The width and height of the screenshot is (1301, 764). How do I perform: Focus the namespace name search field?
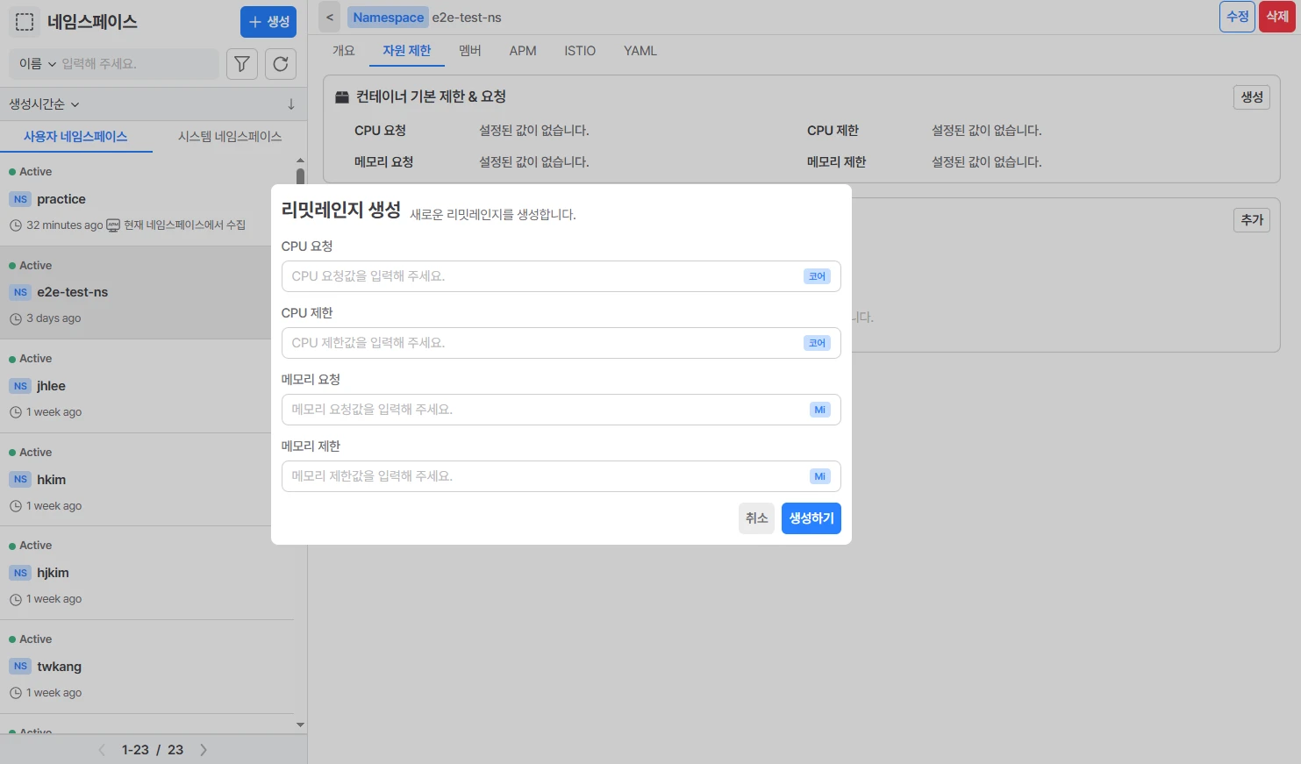[136, 64]
